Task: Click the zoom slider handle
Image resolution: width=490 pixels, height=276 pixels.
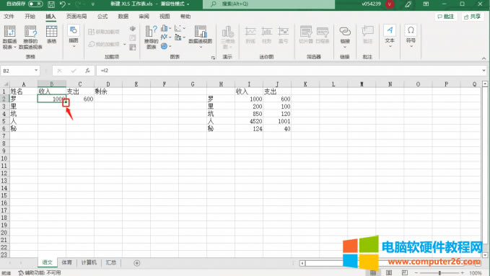Action: coord(439,272)
